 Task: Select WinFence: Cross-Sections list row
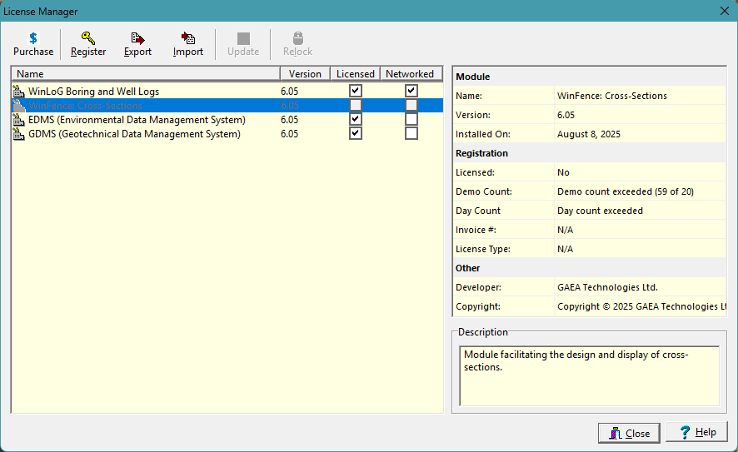(x=227, y=106)
